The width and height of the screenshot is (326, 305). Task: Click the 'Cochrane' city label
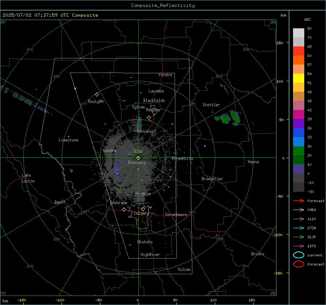click(x=118, y=203)
